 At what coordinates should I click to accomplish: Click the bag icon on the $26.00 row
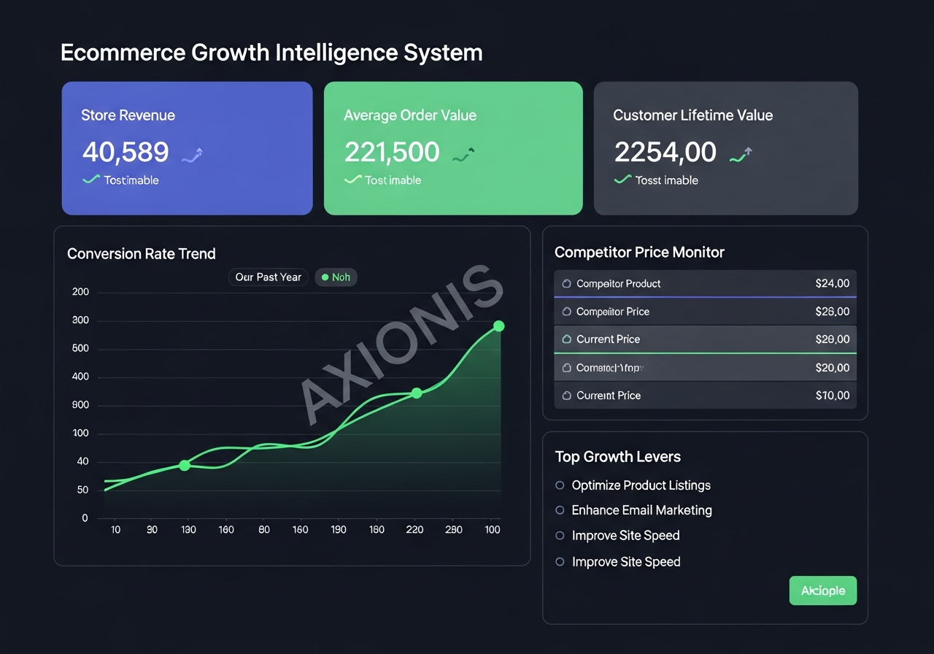568,312
